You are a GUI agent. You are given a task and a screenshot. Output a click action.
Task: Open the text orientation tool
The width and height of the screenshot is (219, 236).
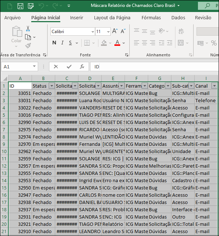(x=162, y=31)
